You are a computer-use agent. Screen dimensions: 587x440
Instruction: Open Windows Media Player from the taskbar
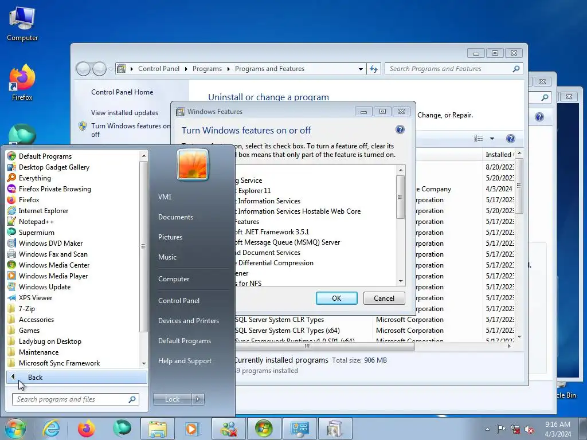(193, 429)
